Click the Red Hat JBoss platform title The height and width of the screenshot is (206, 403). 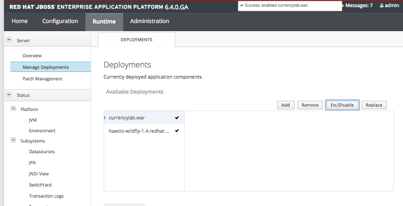coord(99,7)
